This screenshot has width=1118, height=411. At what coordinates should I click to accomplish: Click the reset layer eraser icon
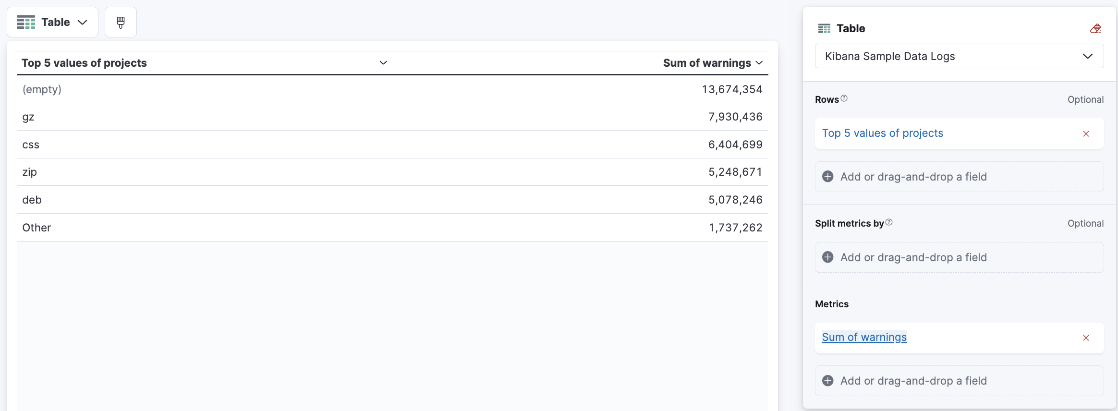pos(1095,29)
